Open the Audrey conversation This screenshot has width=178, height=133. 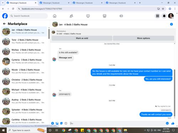[x=24, y=101]
